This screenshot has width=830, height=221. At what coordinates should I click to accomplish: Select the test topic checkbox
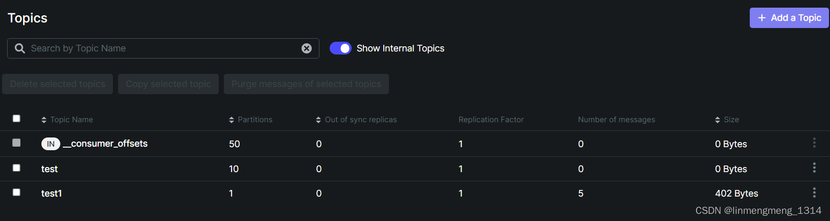tap(16, 168)
